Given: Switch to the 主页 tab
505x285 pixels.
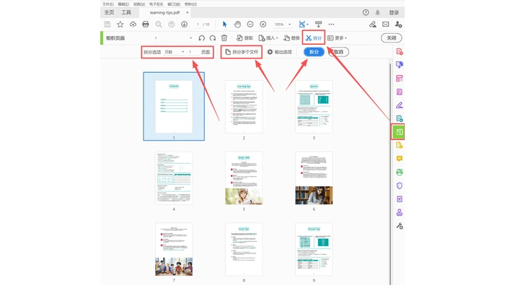Looking at the screenshot, I should (x=109, y=12).
